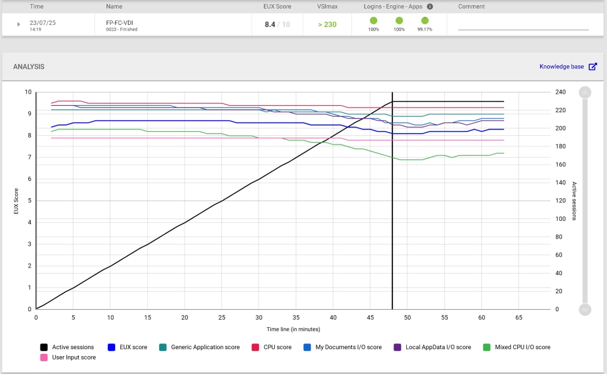607x374 pixels.
Task: Click the Time column header
Action: [x=36, y=6]
